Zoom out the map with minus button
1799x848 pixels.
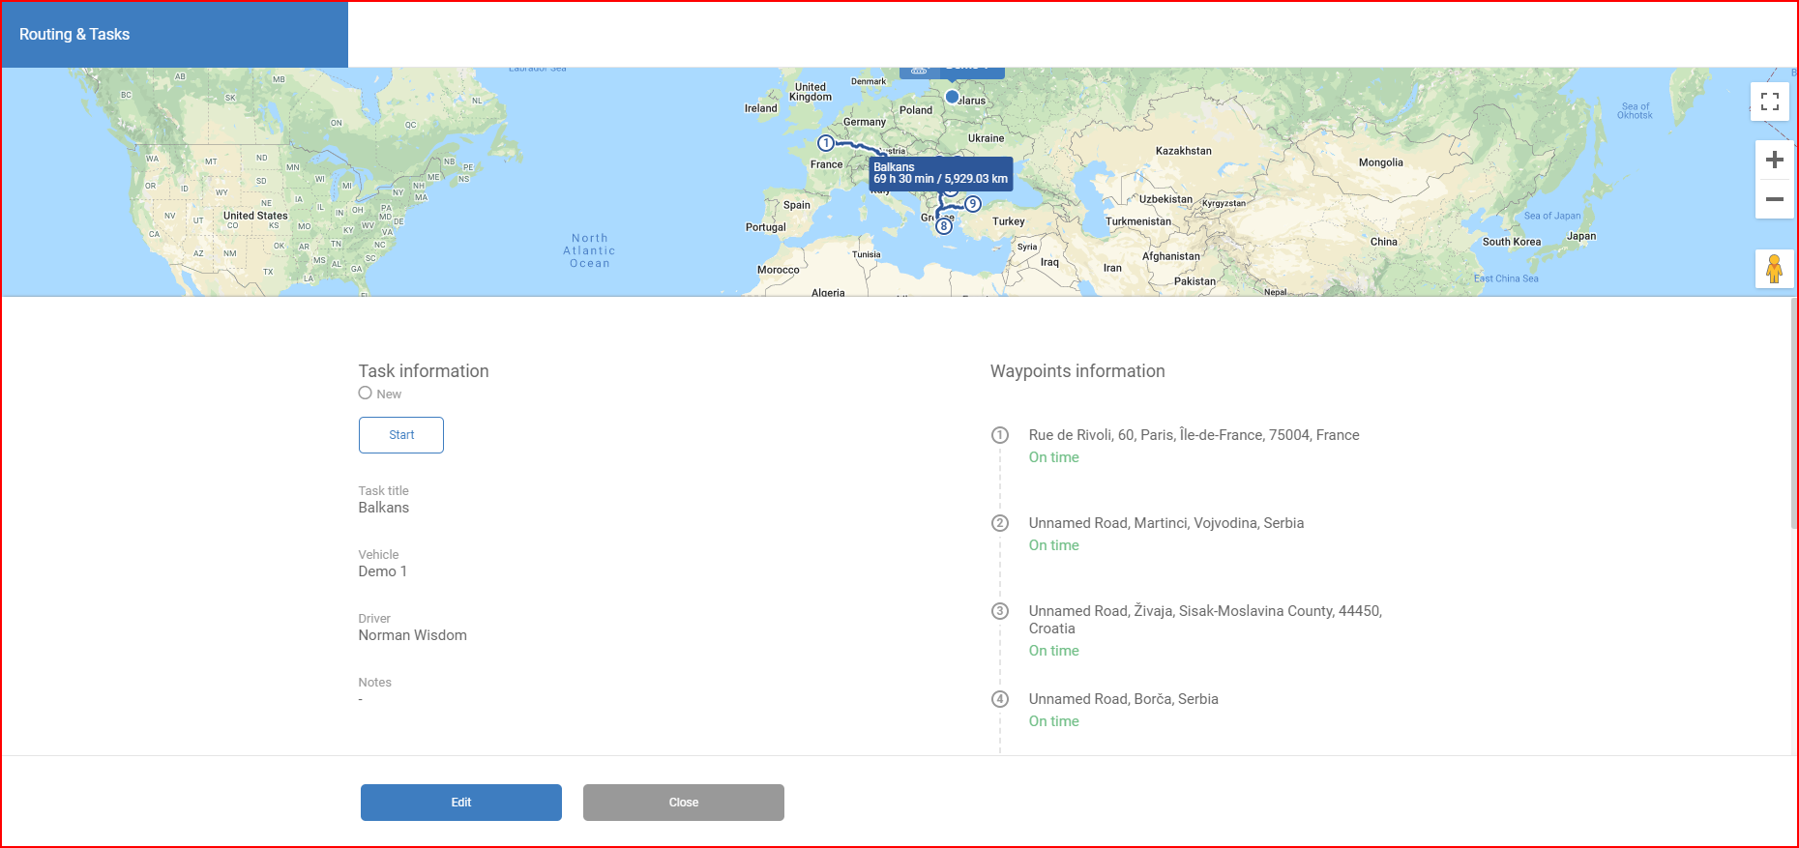click(1774, 199)
